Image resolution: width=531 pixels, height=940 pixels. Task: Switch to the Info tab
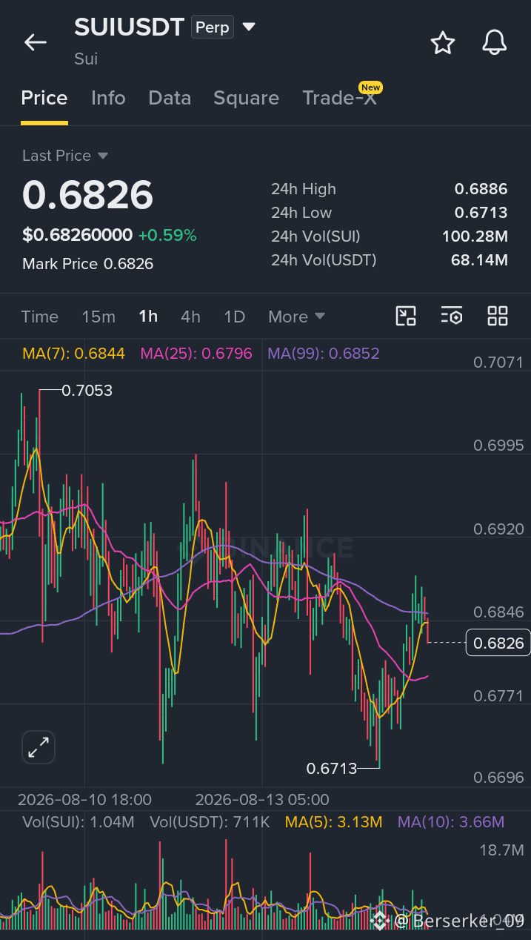point(108,98)
